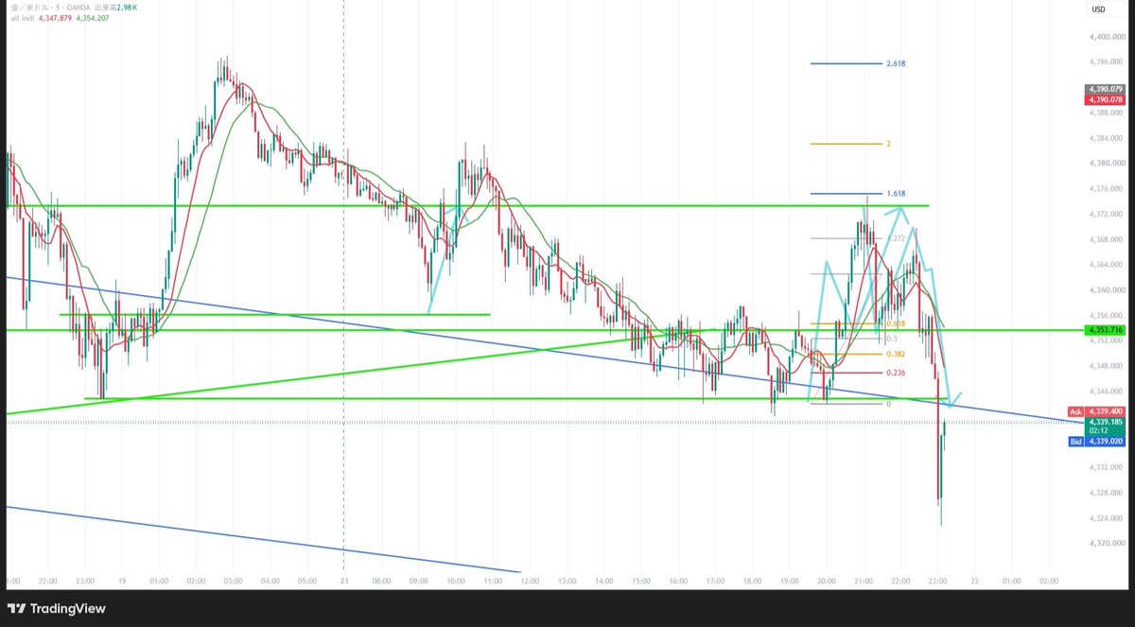
Task: Click the 10:00 time axis label
Action: pos(456,581)
